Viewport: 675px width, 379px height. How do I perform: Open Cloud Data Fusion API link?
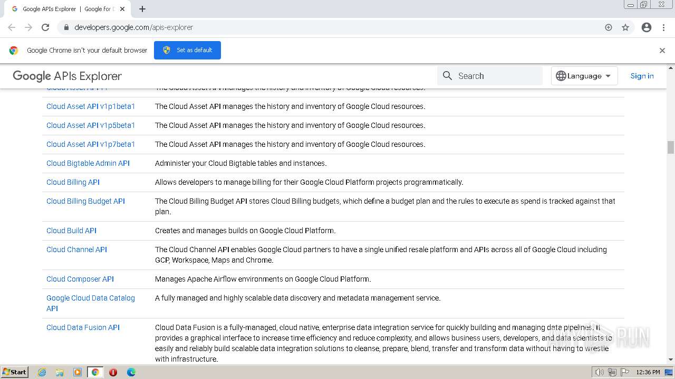(83, 327)
